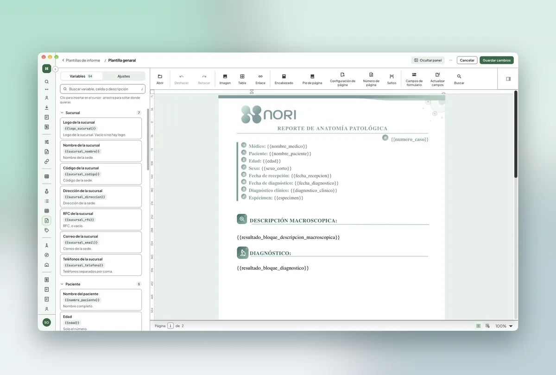Insert the Nombre del paciente variable
The width and height of the screenshot is (556, 375).
(101, 300)
